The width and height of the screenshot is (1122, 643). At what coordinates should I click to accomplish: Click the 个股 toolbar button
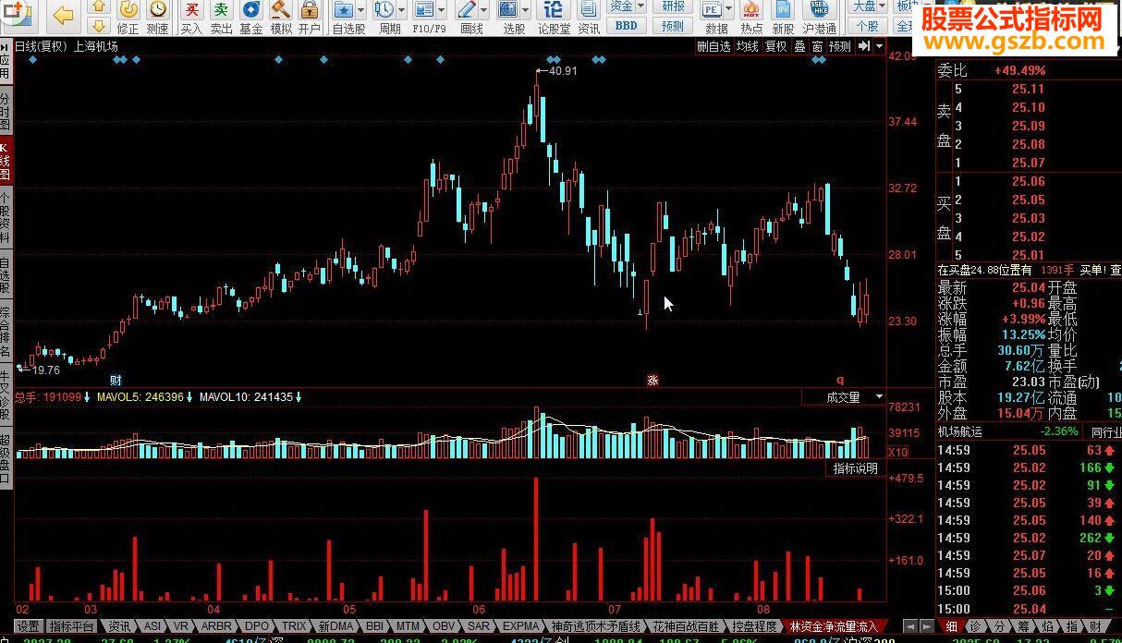click(868, 26)
